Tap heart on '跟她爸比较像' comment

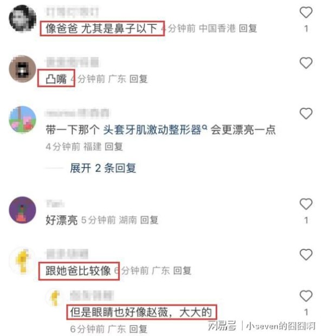(306, 254)
